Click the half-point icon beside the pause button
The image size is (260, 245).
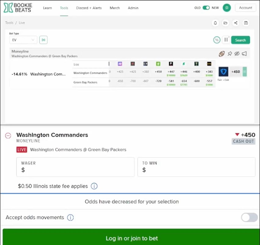pos(217,40)
